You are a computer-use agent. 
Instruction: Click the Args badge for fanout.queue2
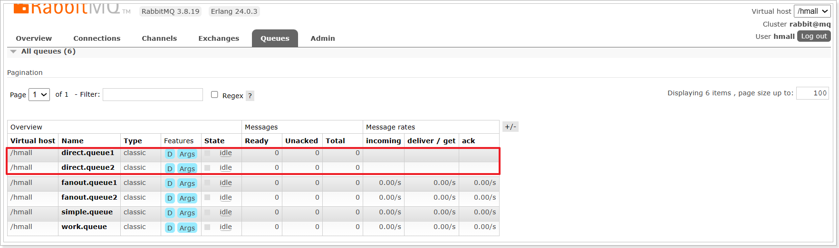(x=187, y=198)
